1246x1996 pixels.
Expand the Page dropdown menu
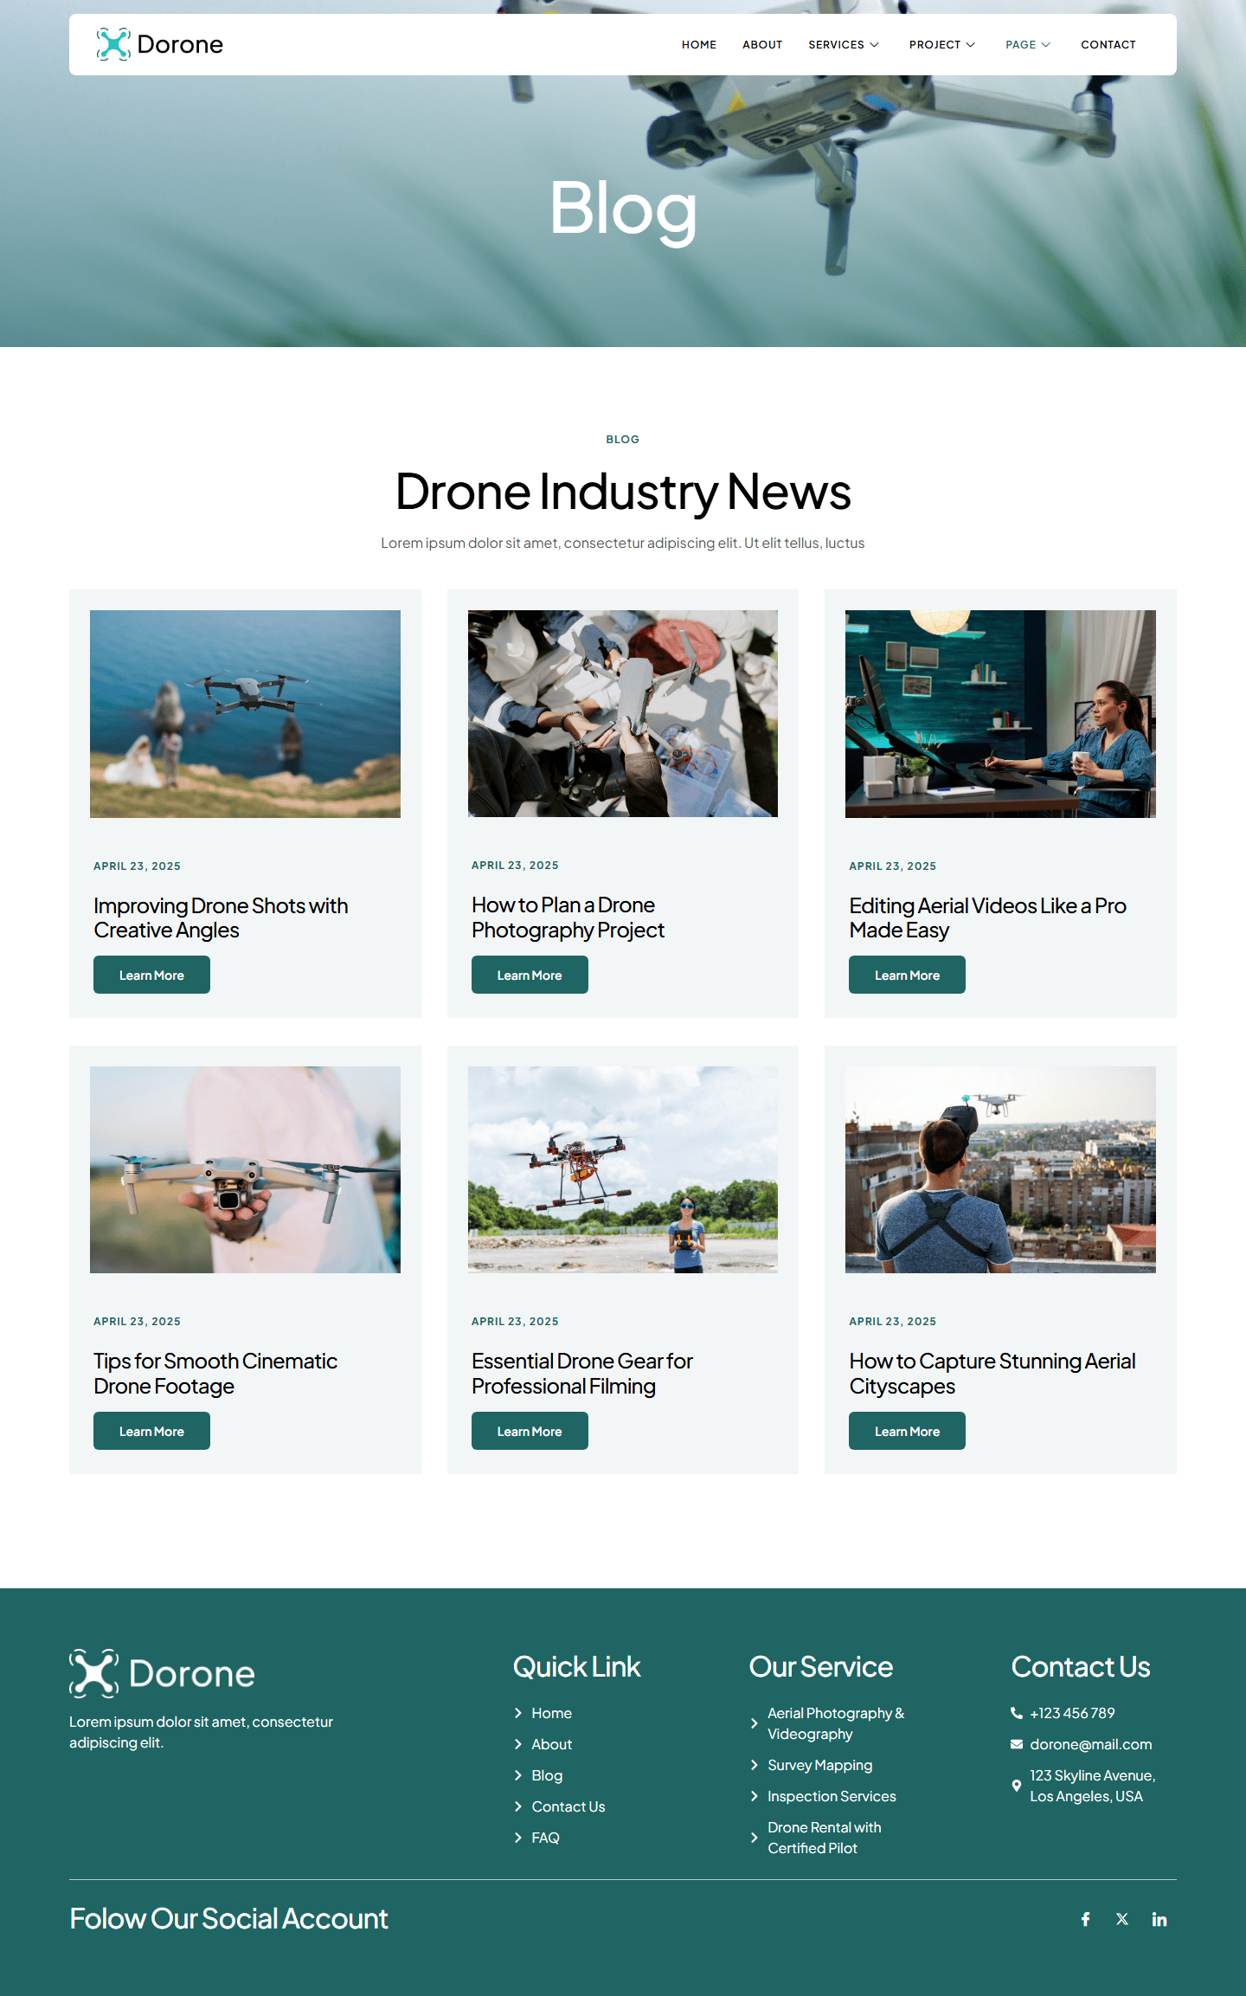(1028, 44)
